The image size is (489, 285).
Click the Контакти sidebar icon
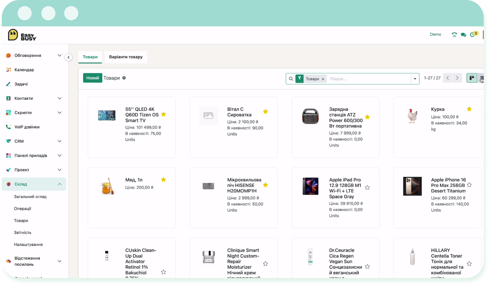9,99
